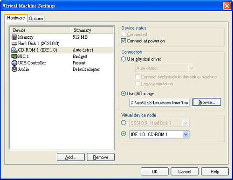
Task: Click the NIC 1 network card icon
Action: click(14, 56)
